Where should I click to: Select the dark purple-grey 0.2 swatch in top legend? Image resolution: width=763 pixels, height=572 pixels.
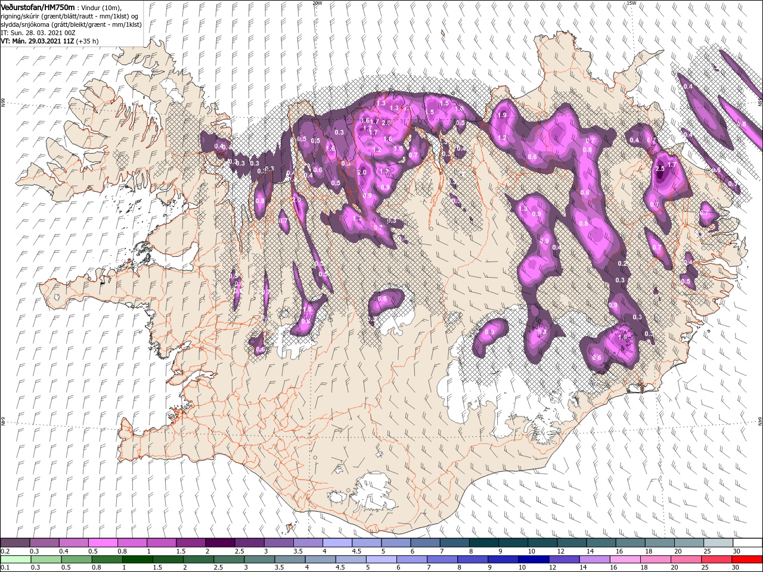[x=15, y=543]
